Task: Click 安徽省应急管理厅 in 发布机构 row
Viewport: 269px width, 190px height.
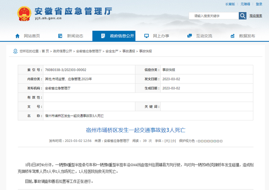Action: click(58, 88)
